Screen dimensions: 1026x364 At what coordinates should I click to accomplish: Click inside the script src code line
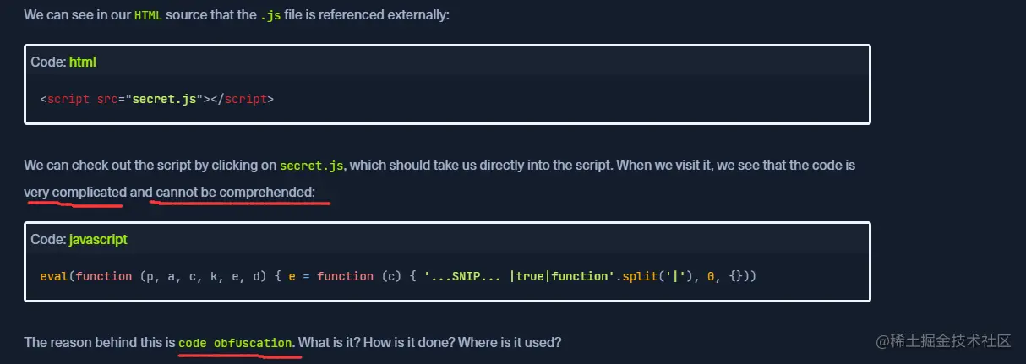point(157,99)
